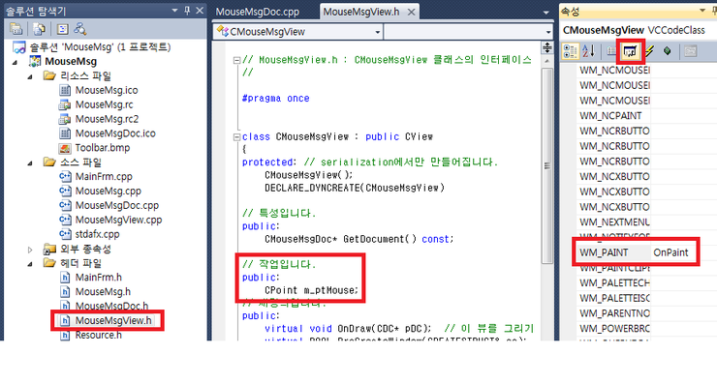Open MouseMsg.rc2 file

pos(107,119)
